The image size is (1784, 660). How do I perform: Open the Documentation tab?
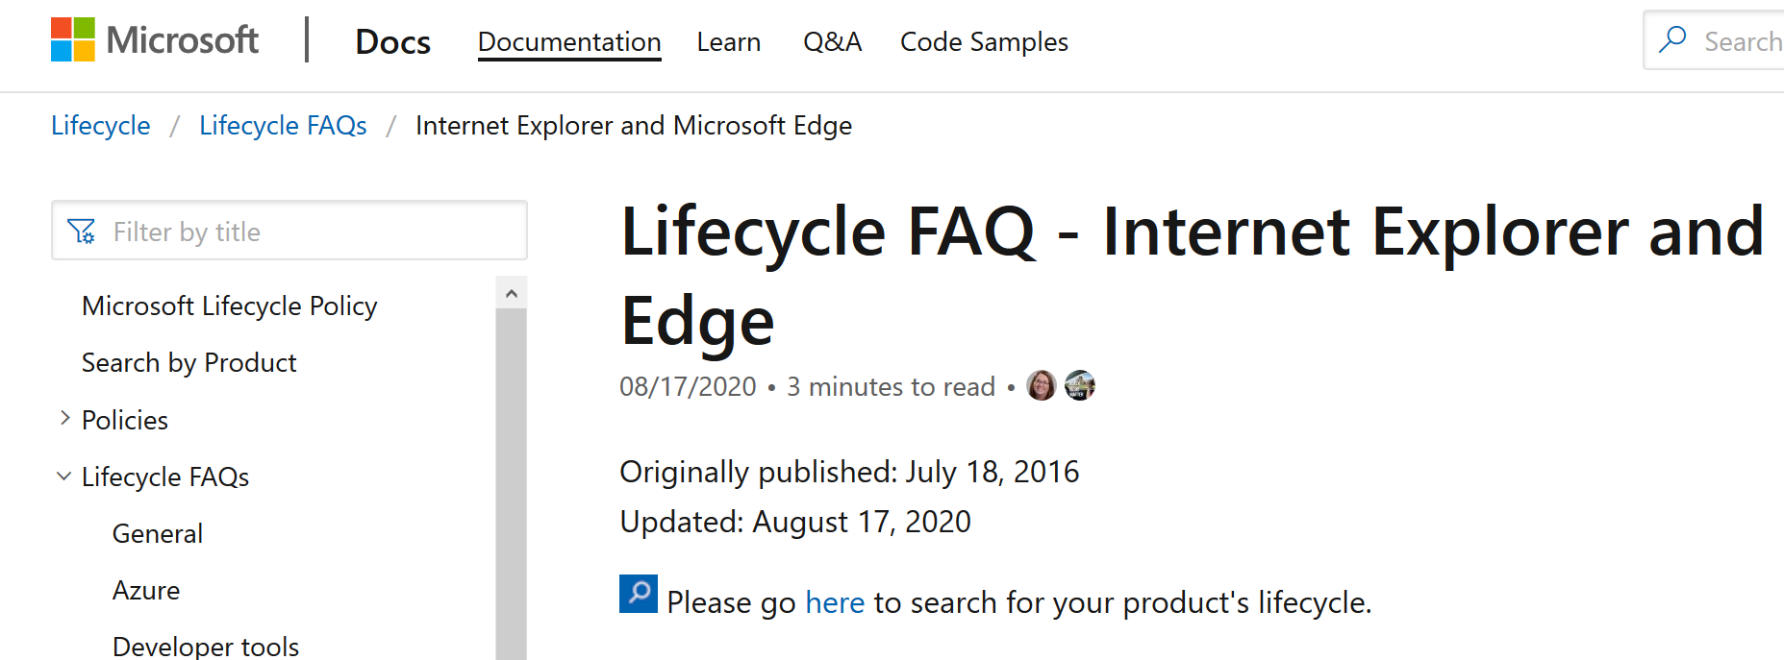coord(569,42)
